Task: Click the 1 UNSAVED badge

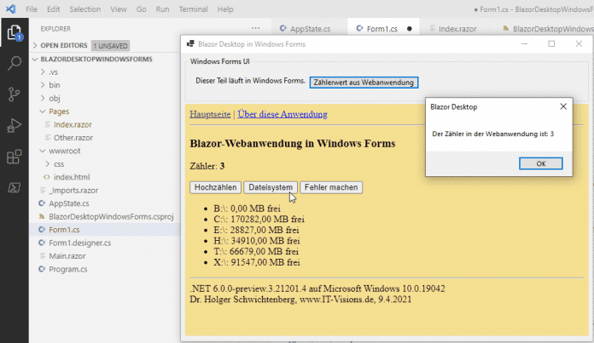Action: point(111,46)
